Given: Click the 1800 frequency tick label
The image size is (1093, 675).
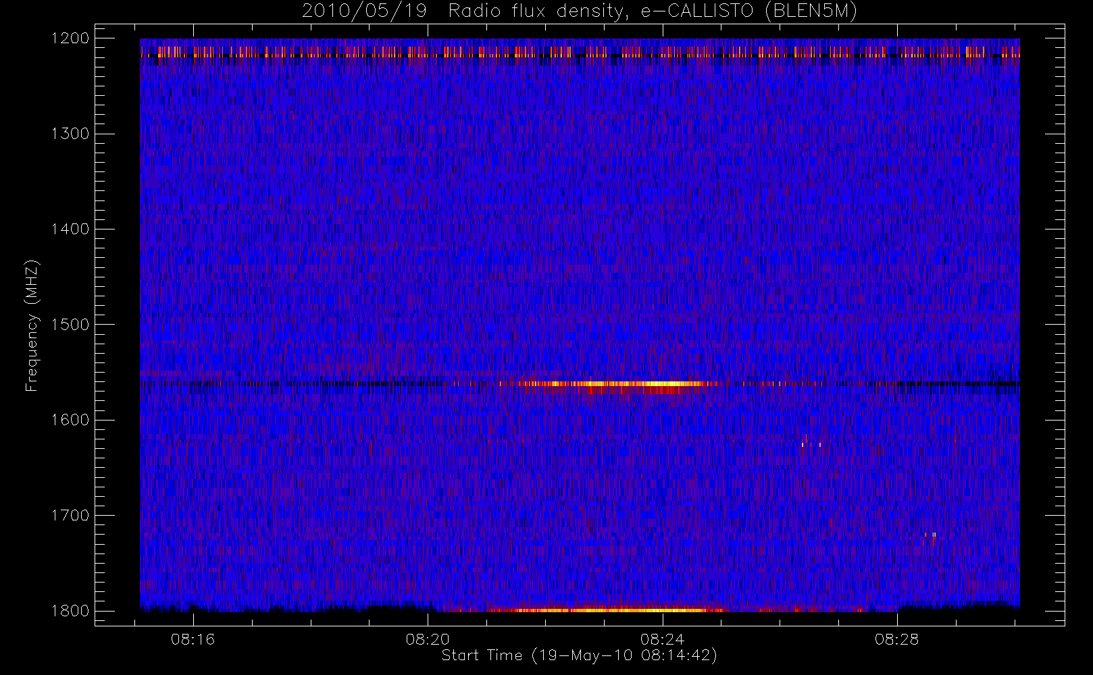Looking at the screenshot, I should (x=70, y=611).
